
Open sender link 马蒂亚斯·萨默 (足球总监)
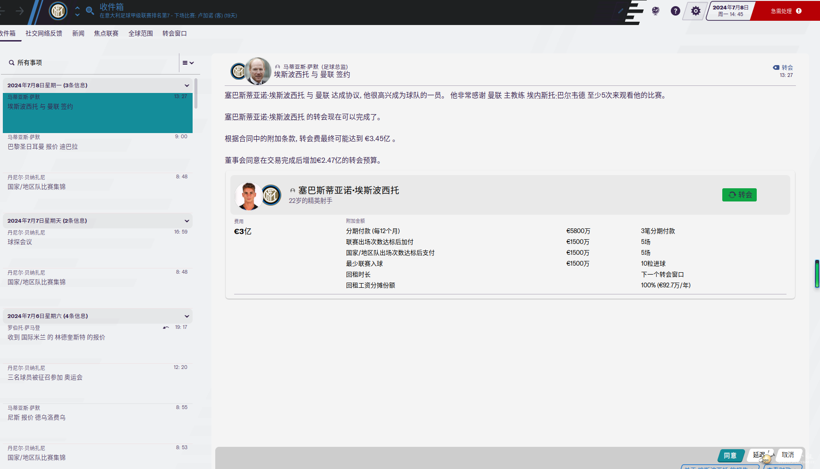[x=315, y=67]
